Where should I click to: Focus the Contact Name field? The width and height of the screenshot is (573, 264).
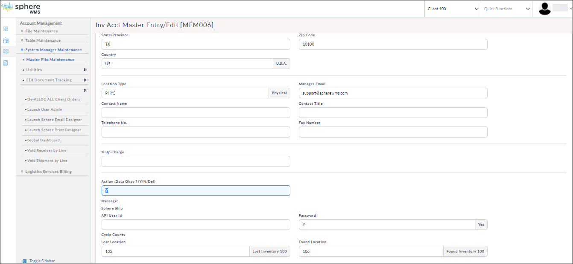click(196, 112)
